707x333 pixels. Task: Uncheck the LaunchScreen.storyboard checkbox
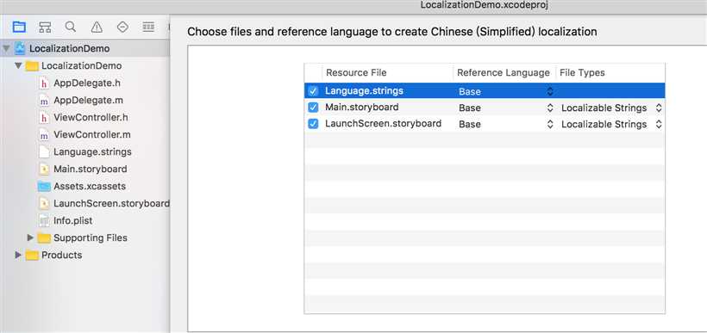pyautogui.click(x=313, y=124)
